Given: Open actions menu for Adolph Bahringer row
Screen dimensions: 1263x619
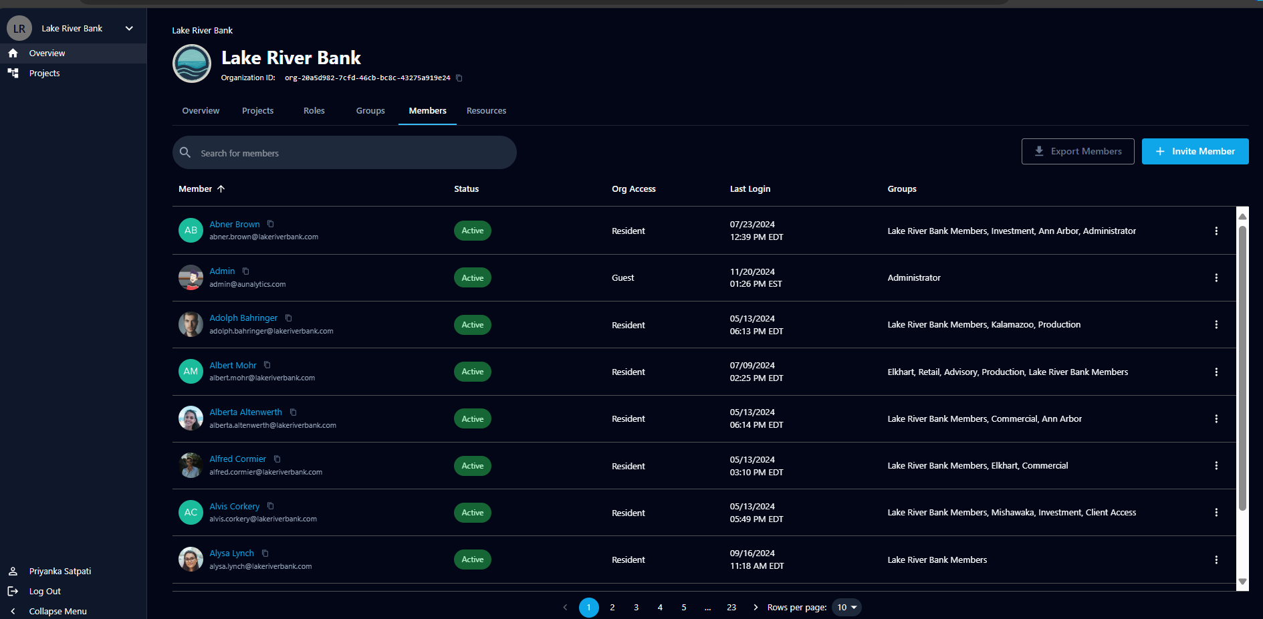Looking at the screenshot, I should (x=1216, y=324).
